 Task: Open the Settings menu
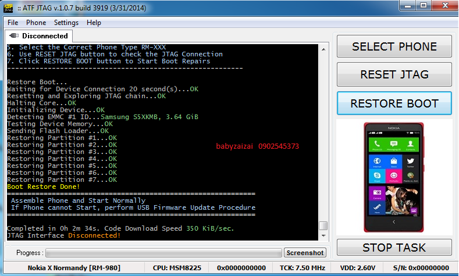tap(66, 23)
